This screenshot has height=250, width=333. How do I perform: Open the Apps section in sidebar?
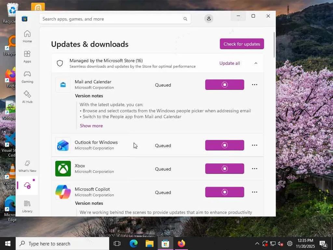(27, 57)
